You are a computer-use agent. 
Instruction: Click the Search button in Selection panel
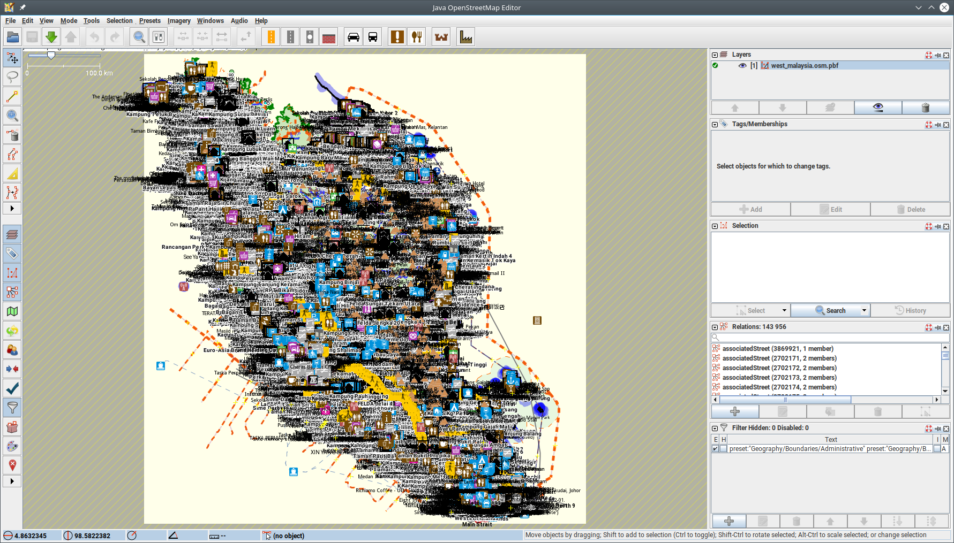830,311
